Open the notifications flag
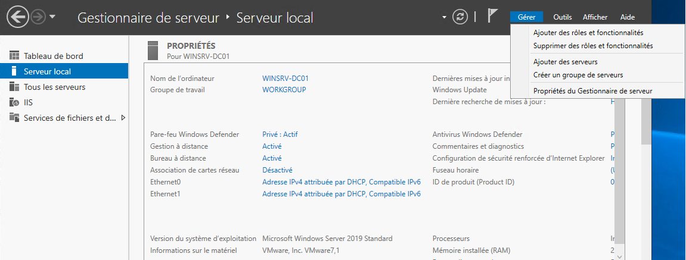This screenshot has height=260, width=686. coord(492,17)
